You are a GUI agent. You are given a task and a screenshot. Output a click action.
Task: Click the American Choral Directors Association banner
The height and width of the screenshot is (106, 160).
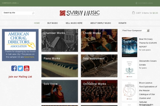20,41
